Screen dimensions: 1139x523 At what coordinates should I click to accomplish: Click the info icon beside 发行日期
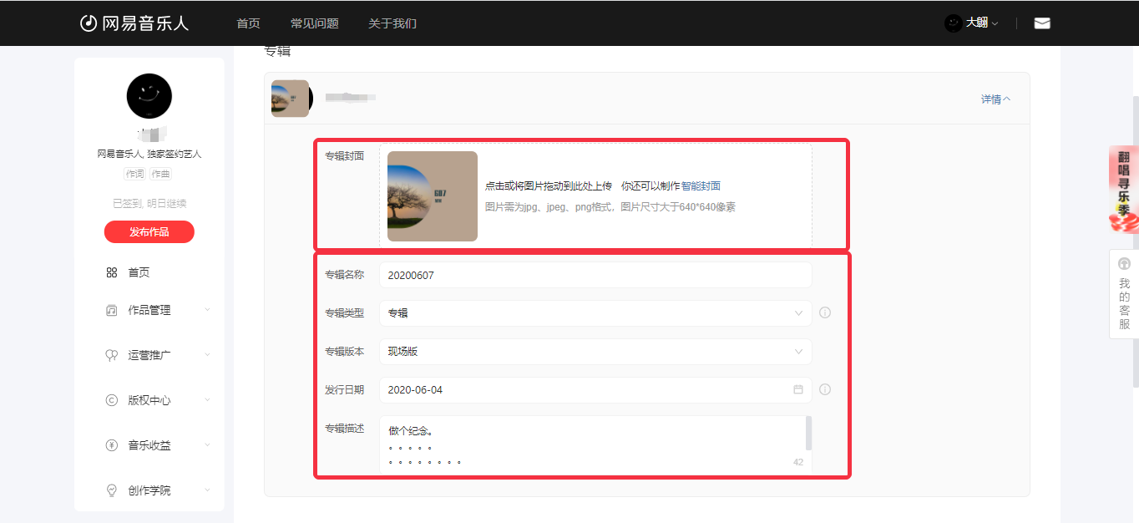pyautogui.click(x=824, y=390)
